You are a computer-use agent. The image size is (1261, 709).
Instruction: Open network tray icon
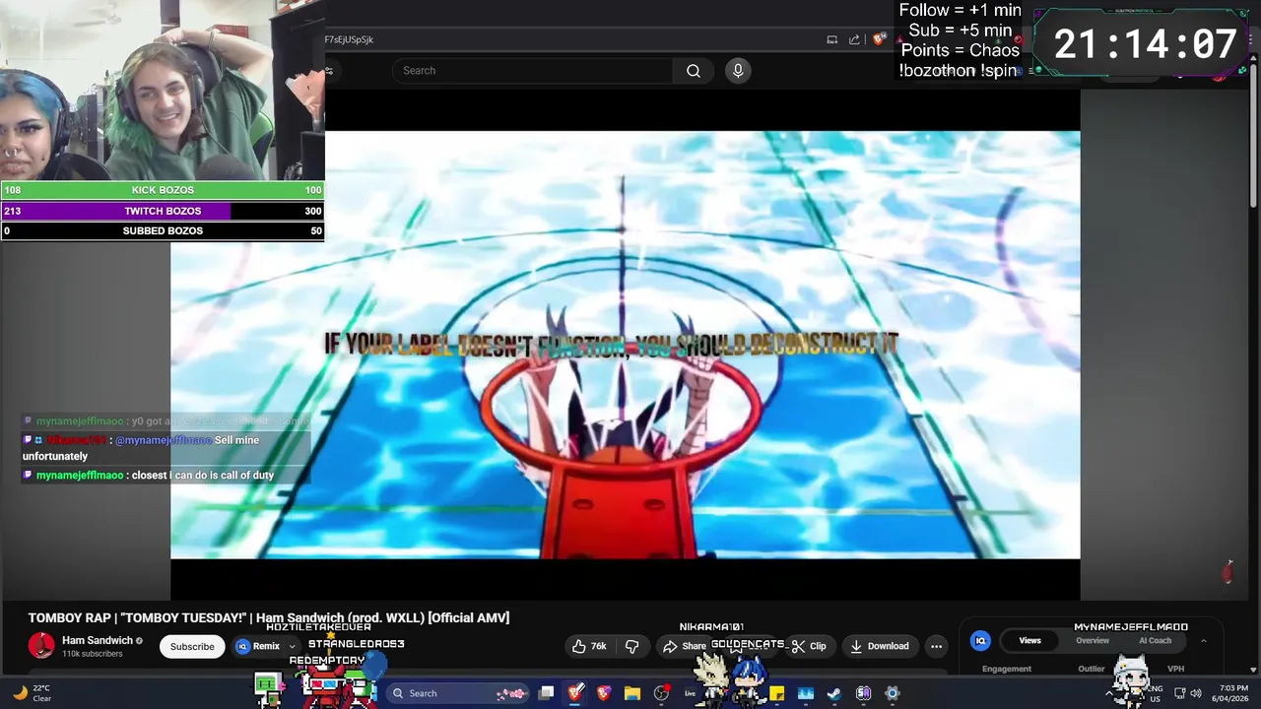coord(1180,693)
